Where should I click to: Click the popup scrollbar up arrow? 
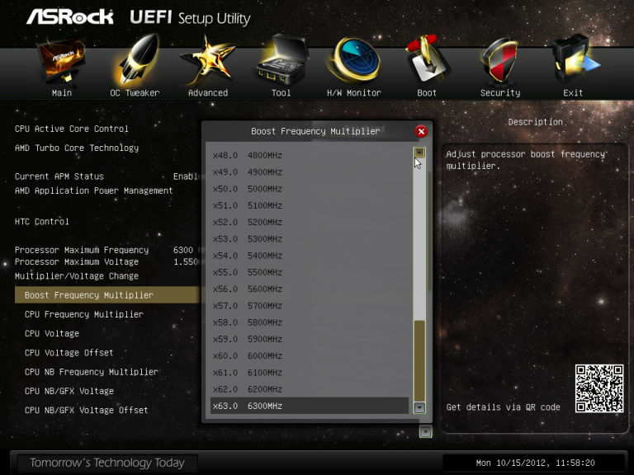(419, 153)
